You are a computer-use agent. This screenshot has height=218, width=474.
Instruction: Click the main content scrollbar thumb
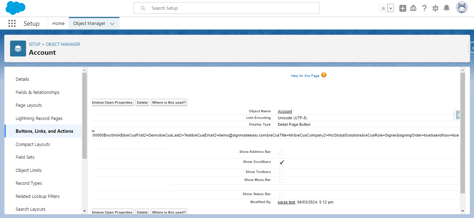(x=462, y=133)
